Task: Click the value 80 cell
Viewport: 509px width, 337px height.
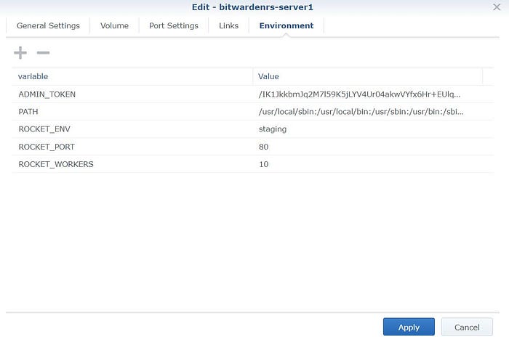Action: click(x=263, y=147)
